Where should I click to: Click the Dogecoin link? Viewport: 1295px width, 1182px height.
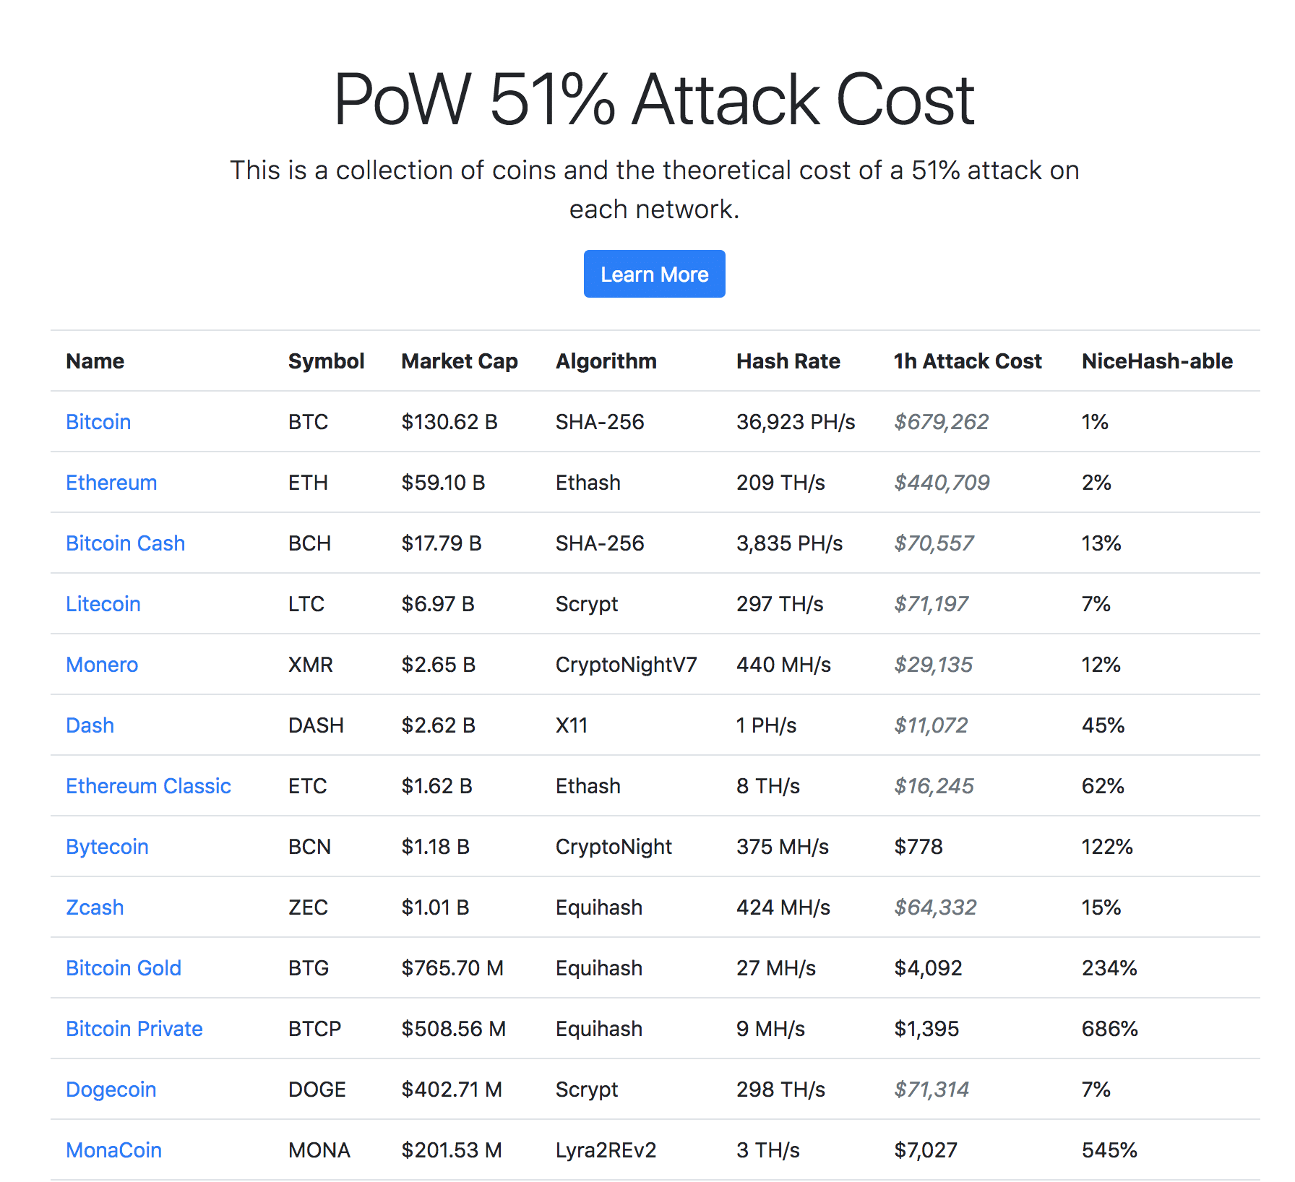[111, 1090]
